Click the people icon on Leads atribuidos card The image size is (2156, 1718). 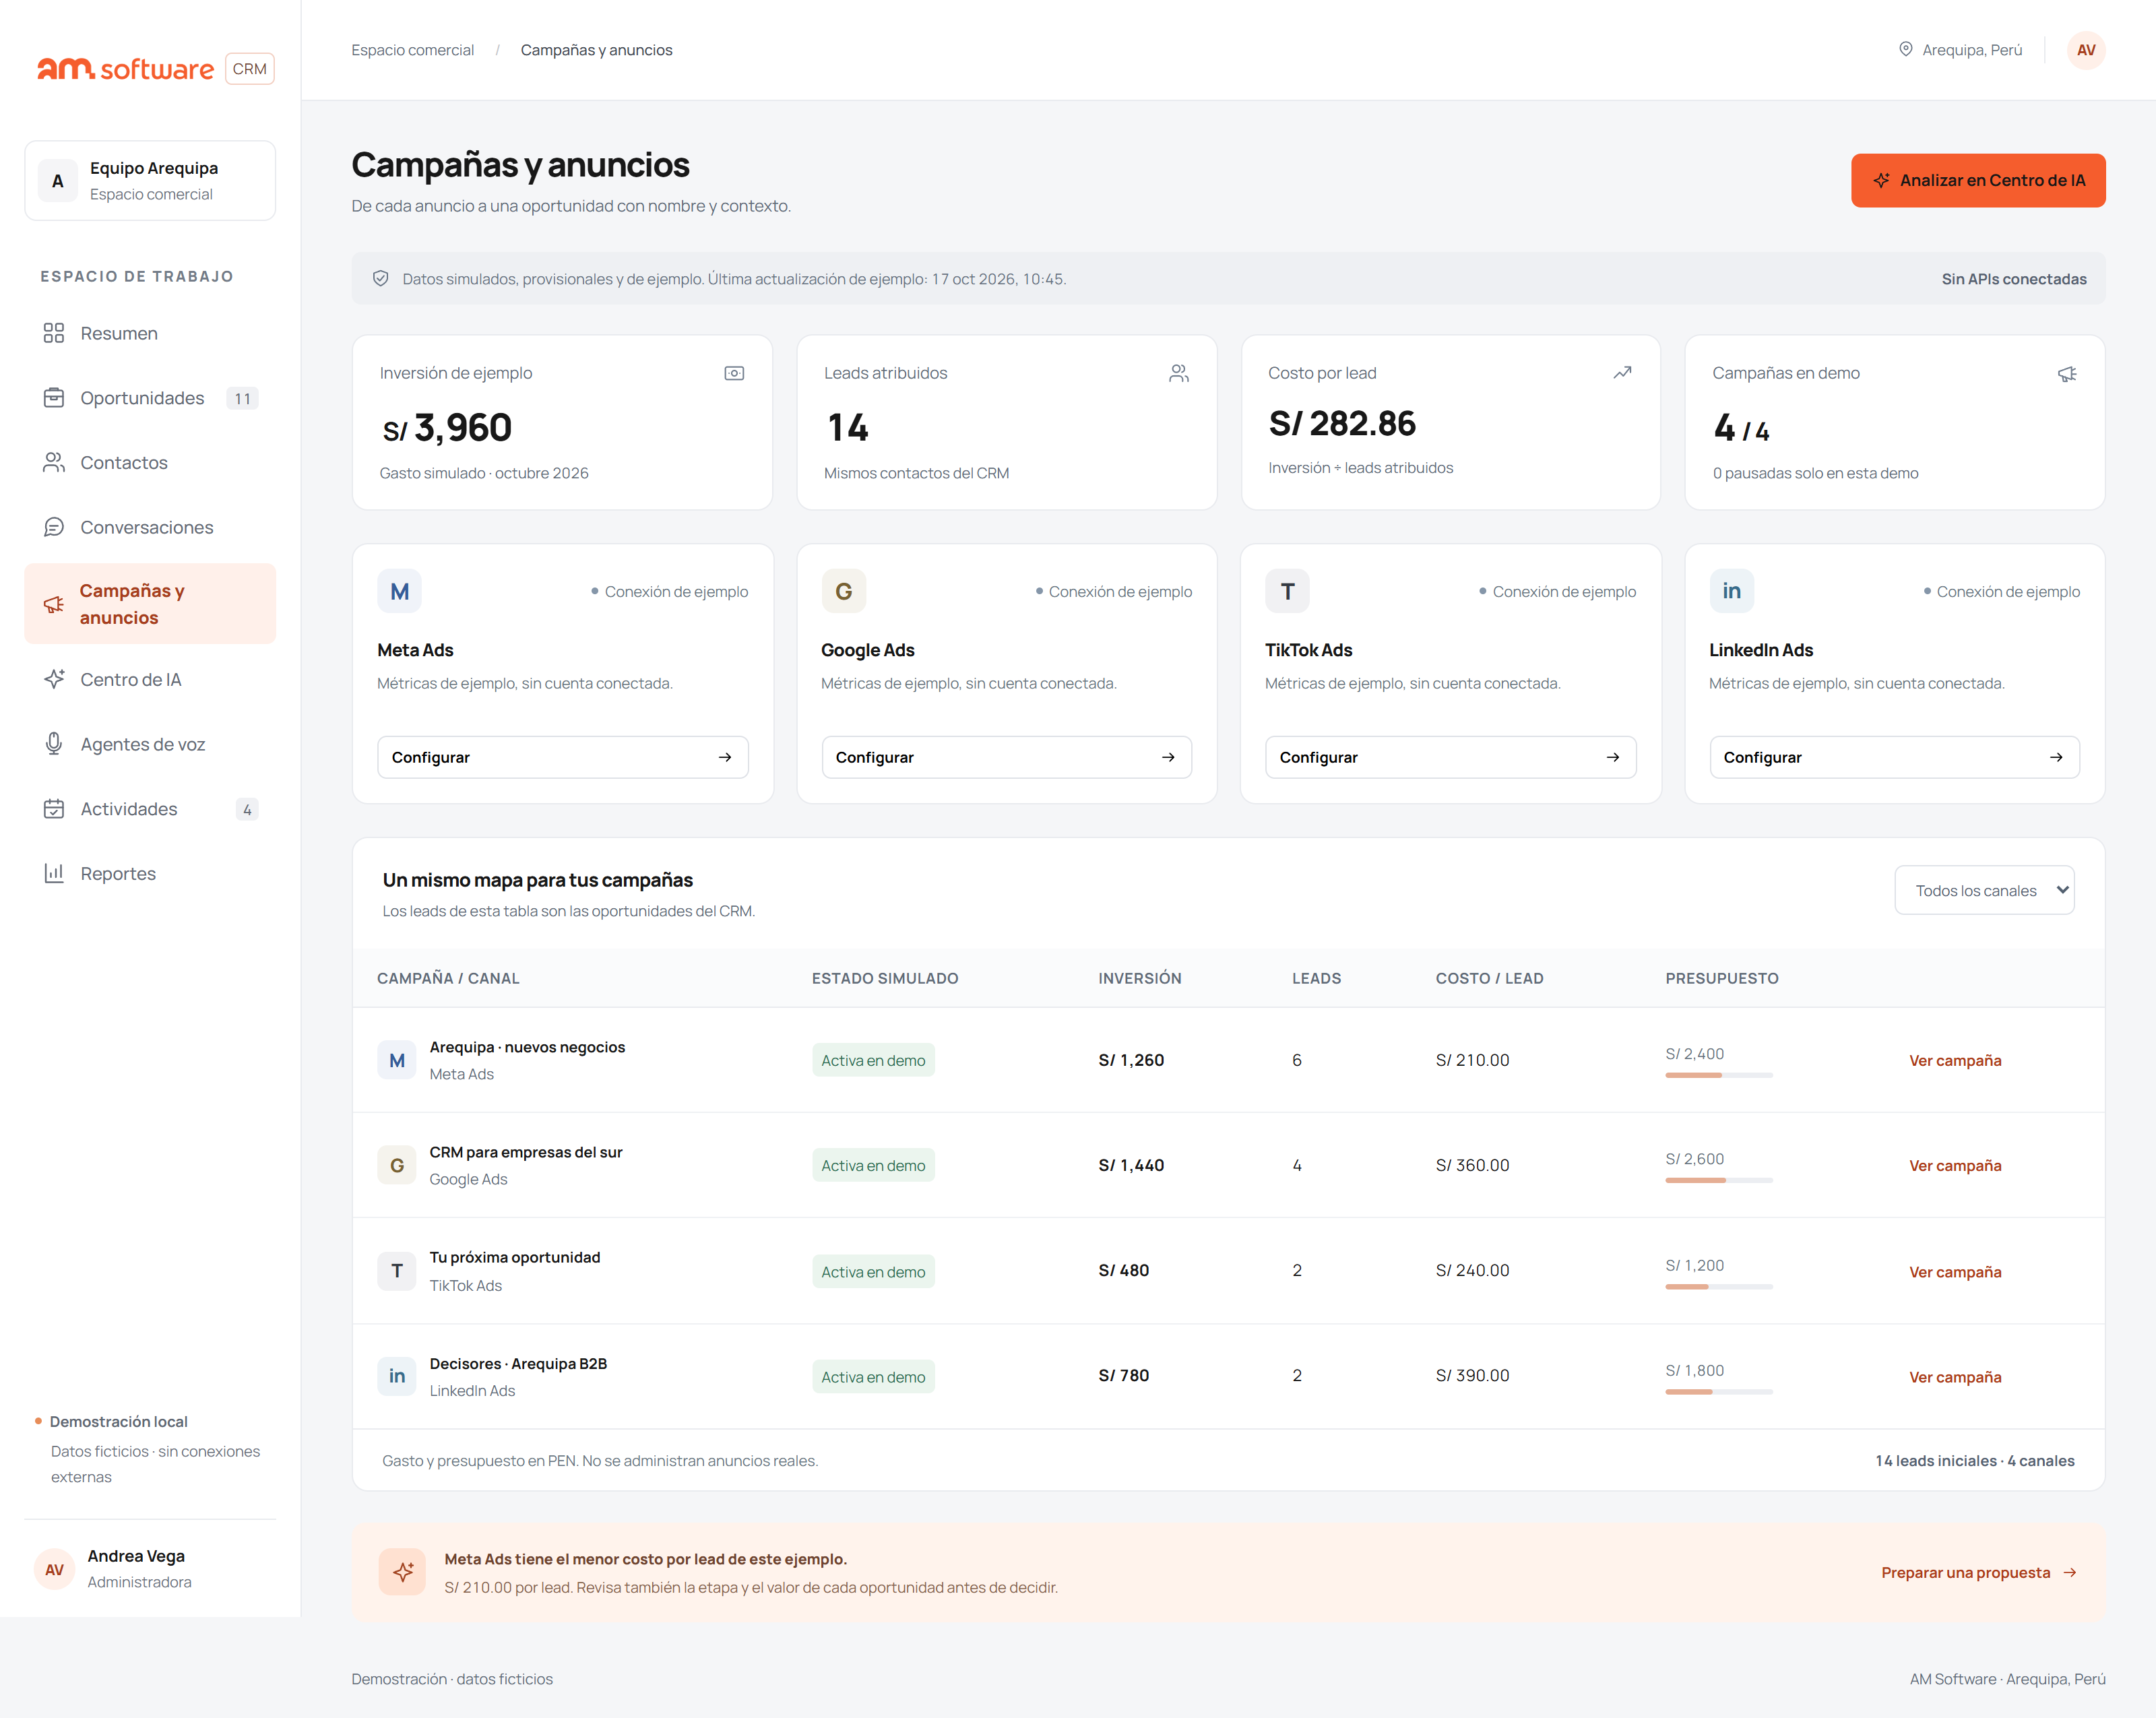coord(1179,373)
